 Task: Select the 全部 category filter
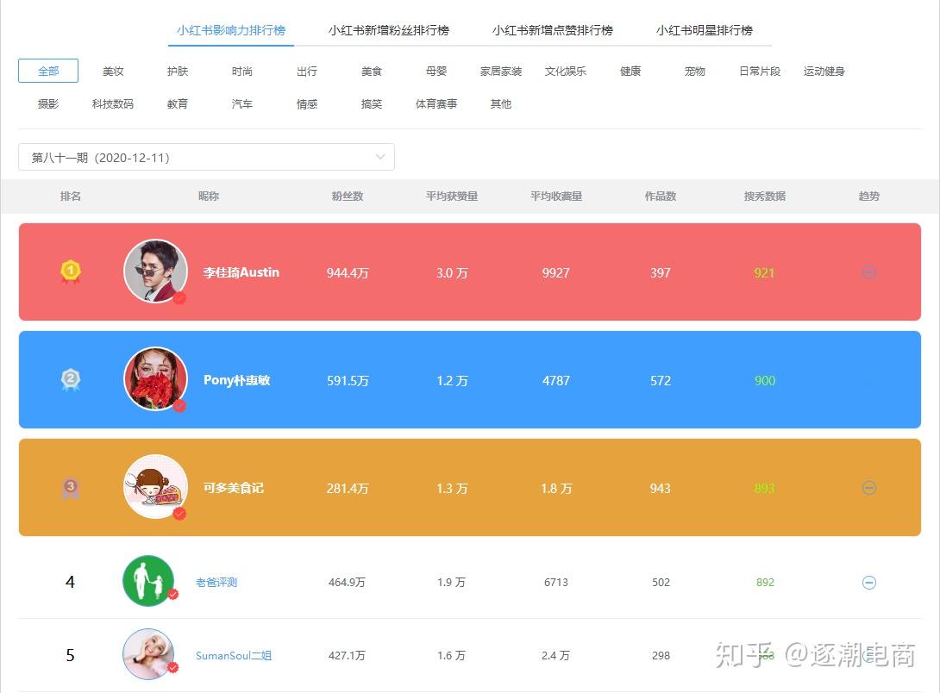(x=48, y=71)
